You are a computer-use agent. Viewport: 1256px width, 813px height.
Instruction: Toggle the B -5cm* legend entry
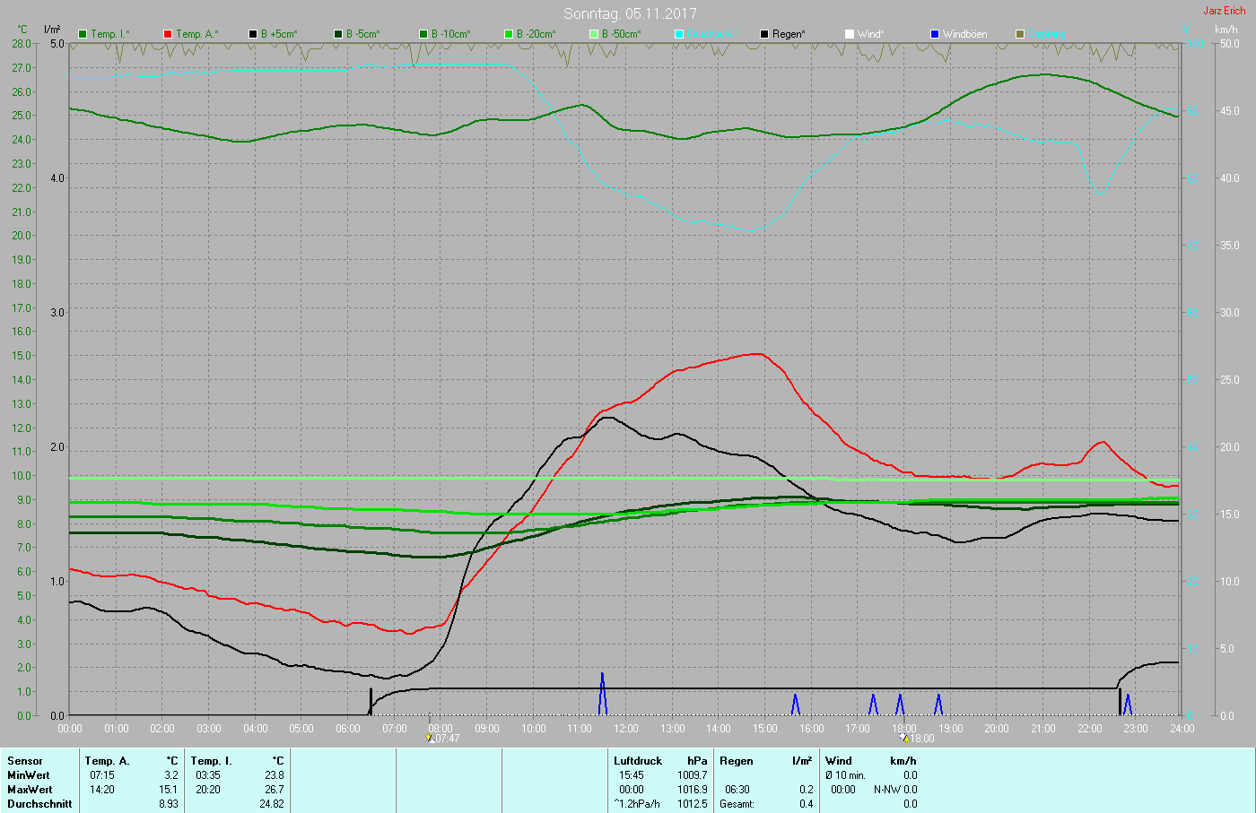pyautogui.click(x=356, y=34)
